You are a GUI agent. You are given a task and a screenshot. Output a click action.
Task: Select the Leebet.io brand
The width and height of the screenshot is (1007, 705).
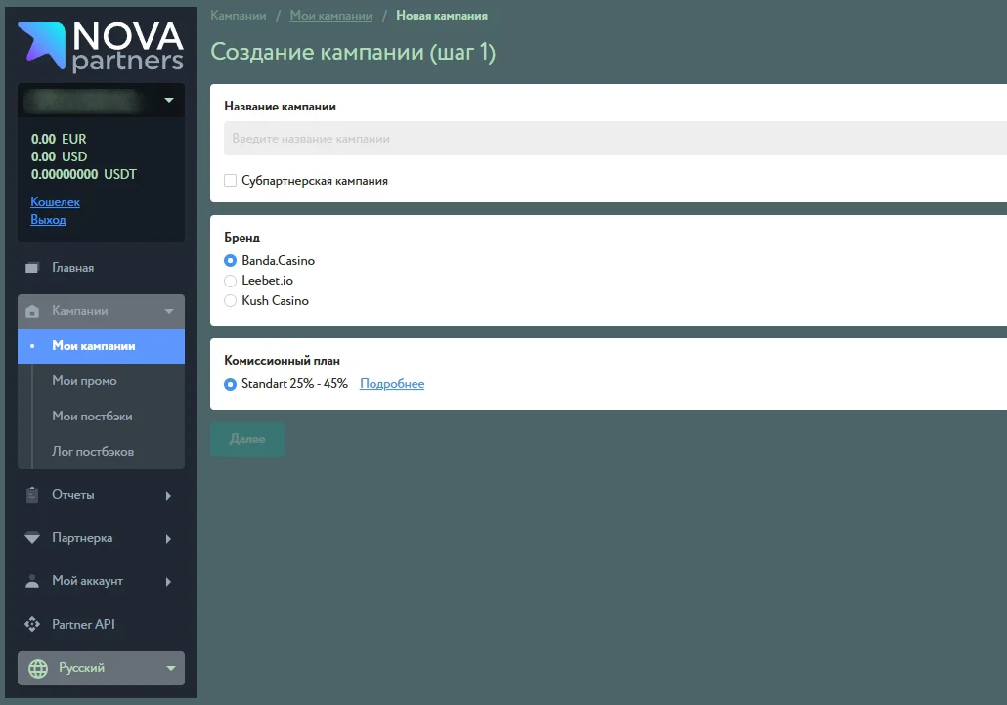(230, 280)
